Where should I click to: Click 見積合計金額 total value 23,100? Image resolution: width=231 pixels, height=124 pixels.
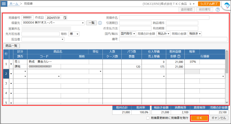click(x=219, y=112)
